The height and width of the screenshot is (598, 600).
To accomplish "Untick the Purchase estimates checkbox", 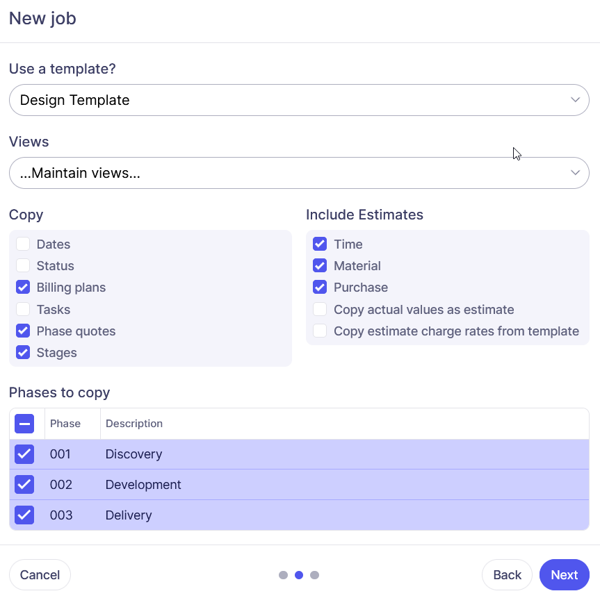I will click(x=320, y=288).
